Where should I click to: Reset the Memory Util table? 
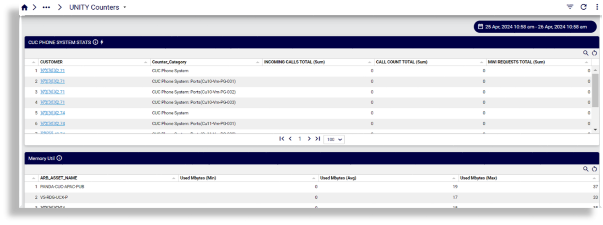pos(594,169)
